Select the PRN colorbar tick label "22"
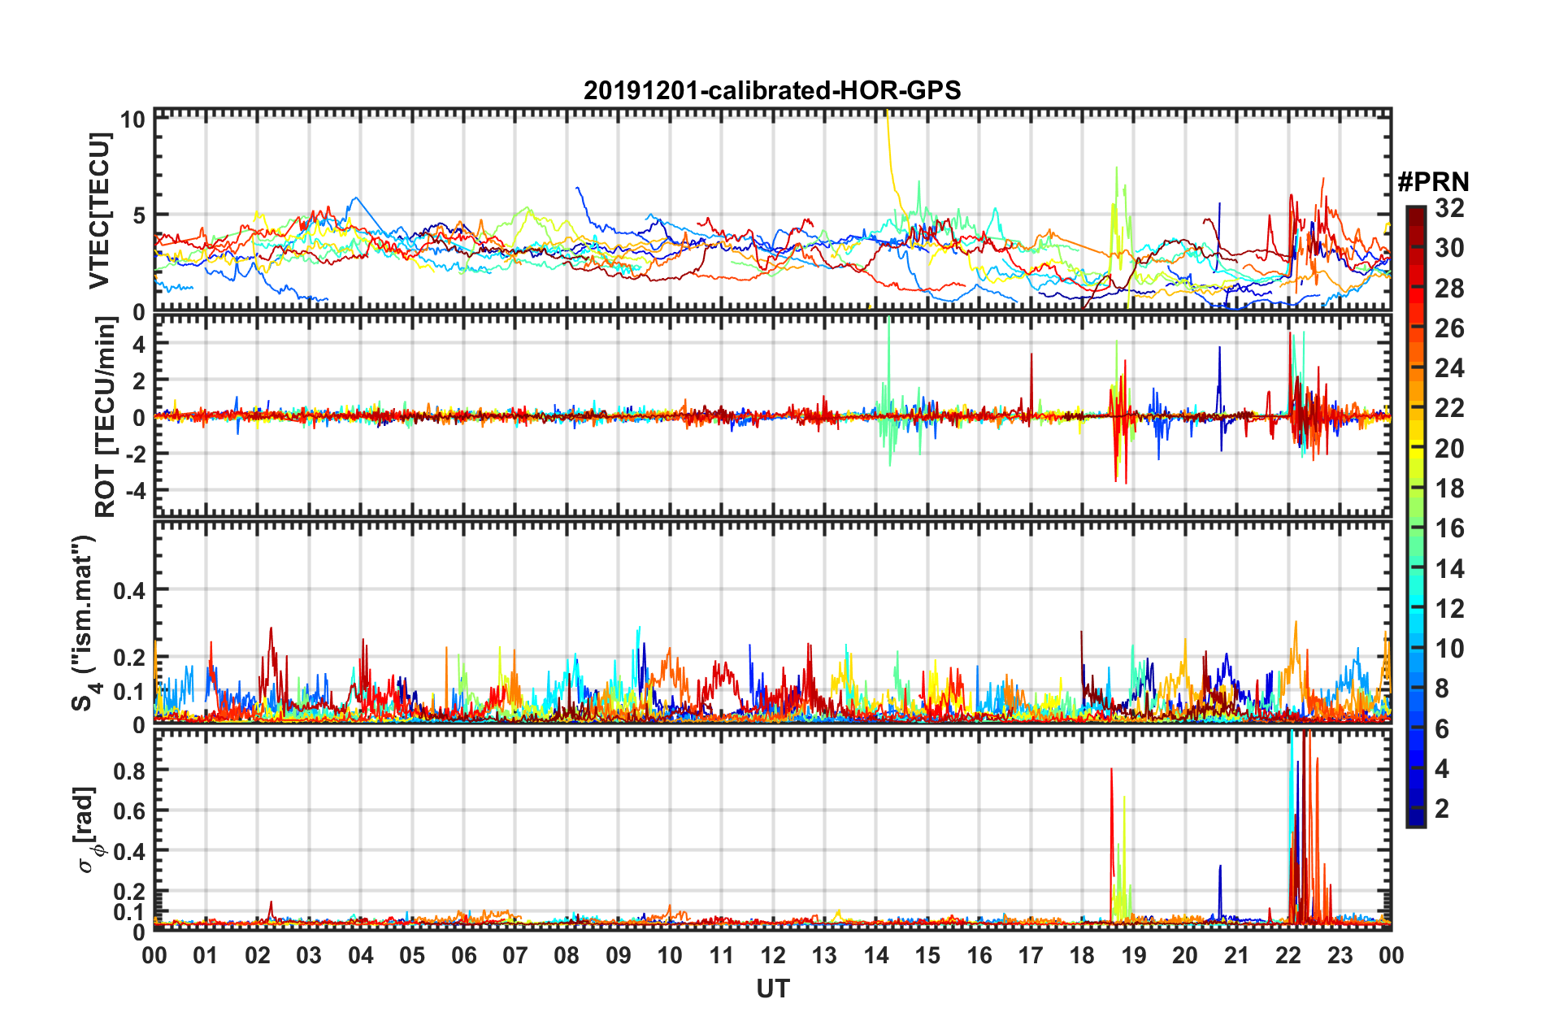1546x1034 pixels. [x=1449, y=408]
